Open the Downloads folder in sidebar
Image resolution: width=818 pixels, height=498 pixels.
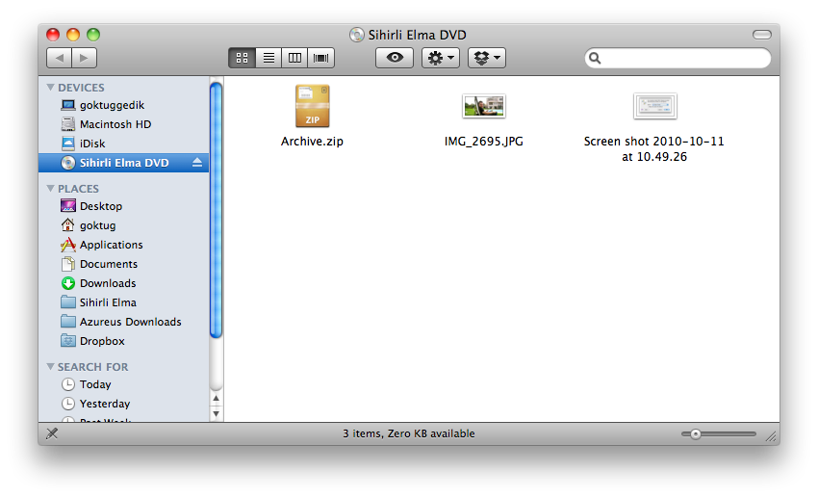(x=107, y=283)
